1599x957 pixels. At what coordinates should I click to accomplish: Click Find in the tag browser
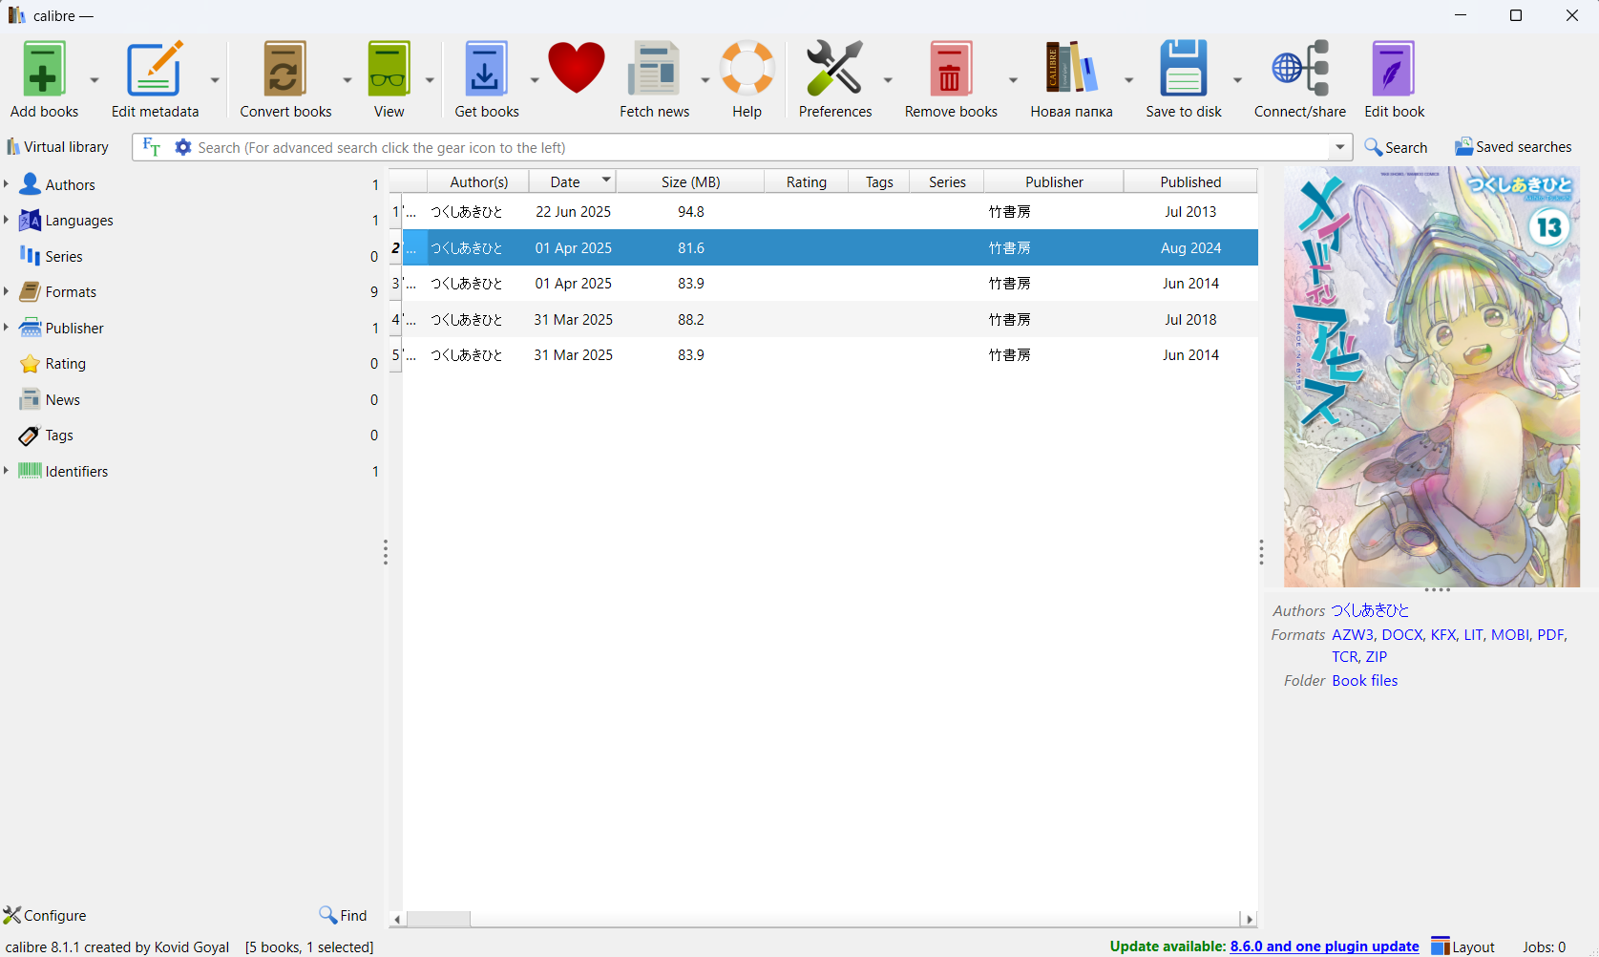pyautogui.click(x=343, y=915)
